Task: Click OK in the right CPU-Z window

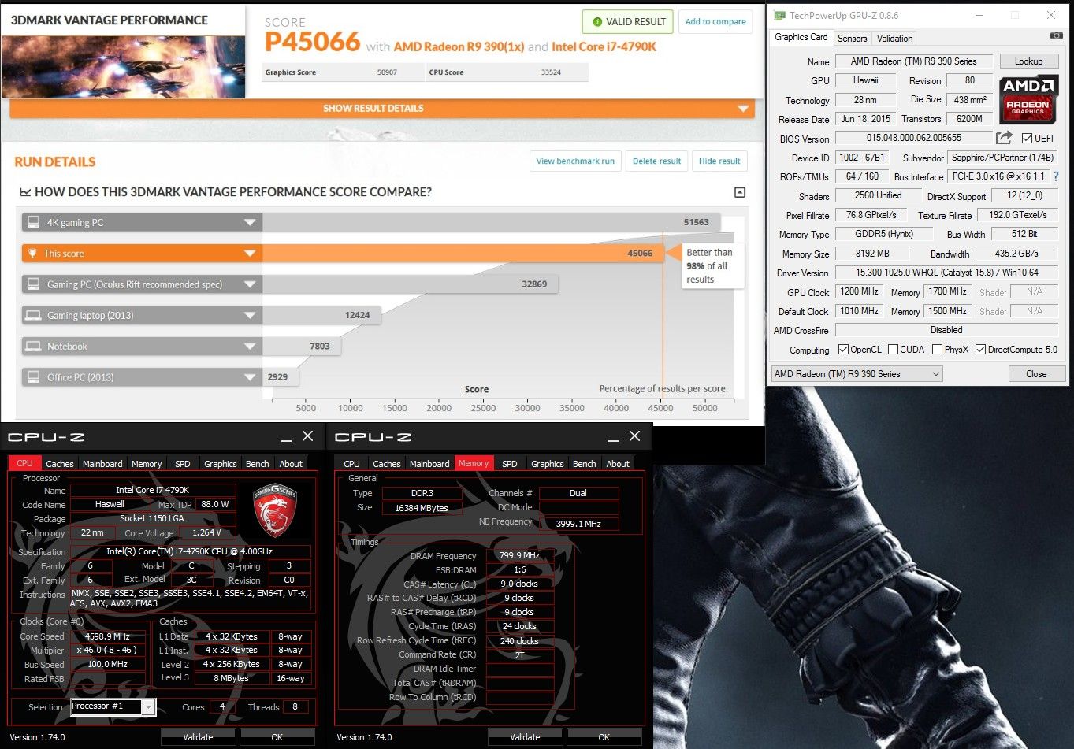Action: 604,737
